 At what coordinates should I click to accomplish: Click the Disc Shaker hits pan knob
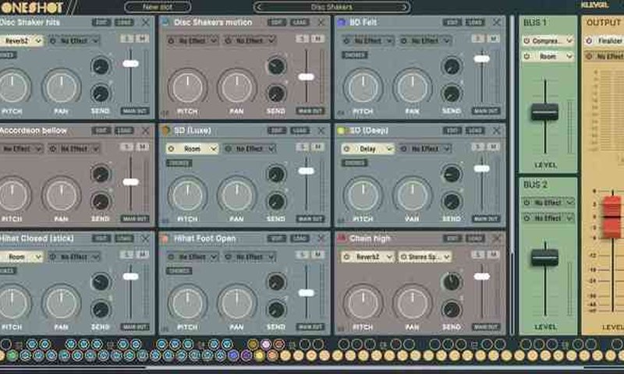coord(62,86)
